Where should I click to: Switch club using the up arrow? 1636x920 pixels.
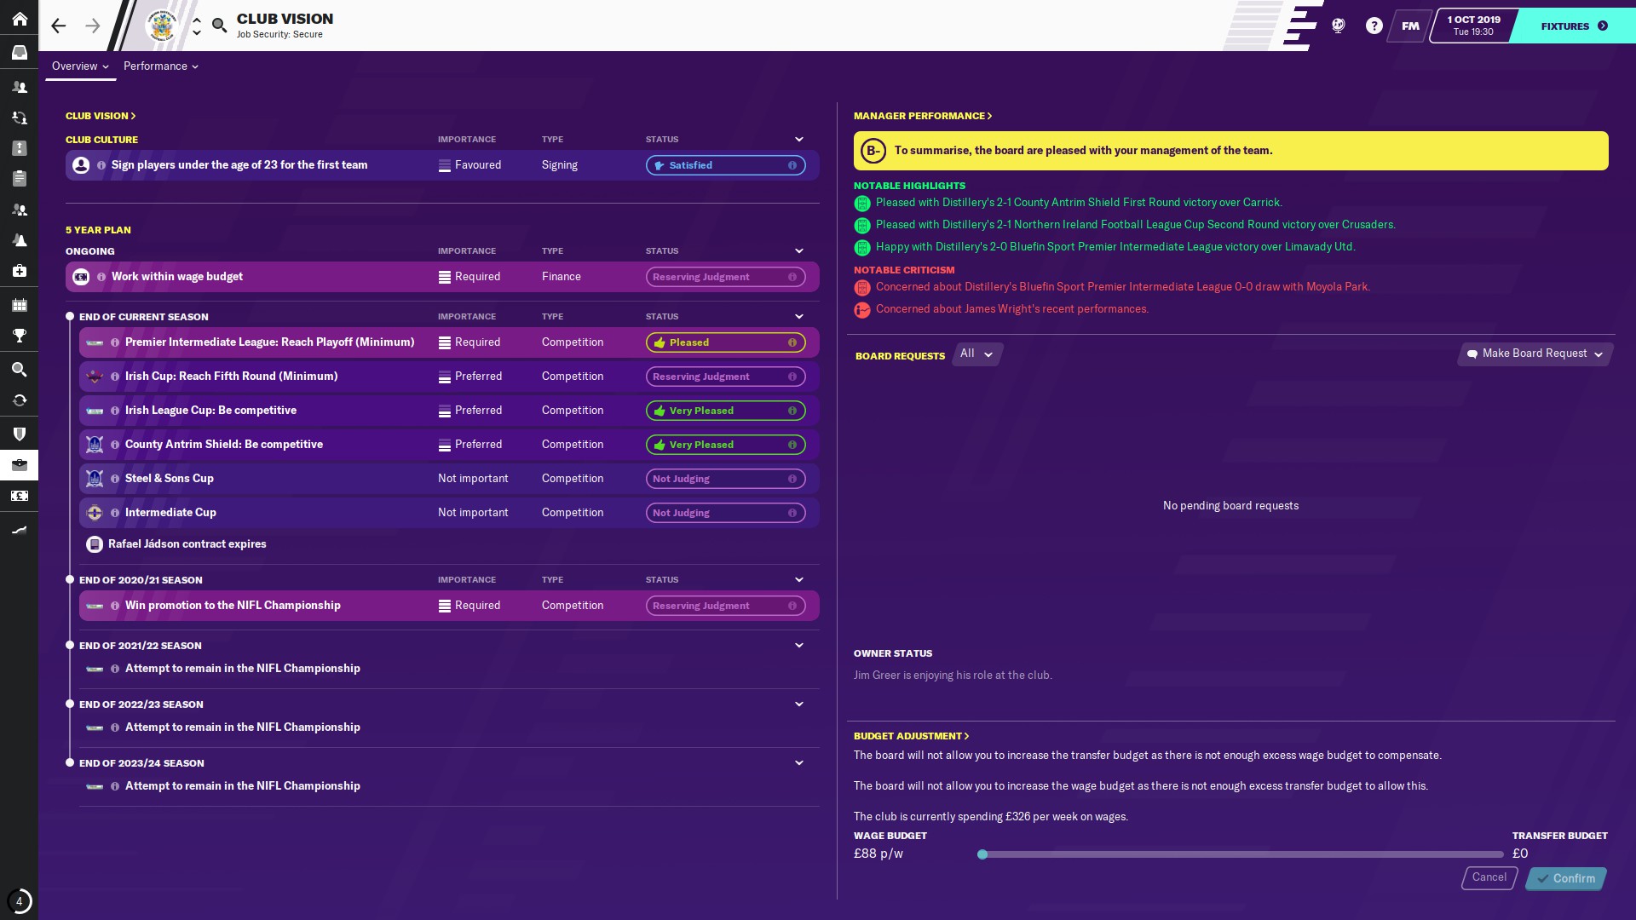coord(196,20)
